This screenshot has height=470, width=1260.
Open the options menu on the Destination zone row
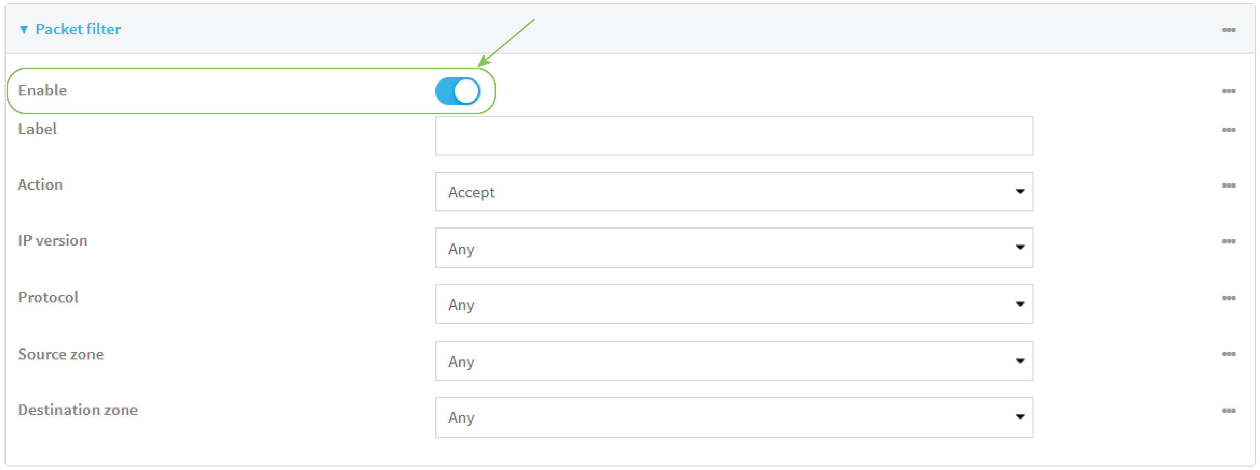pos(1229,410)
